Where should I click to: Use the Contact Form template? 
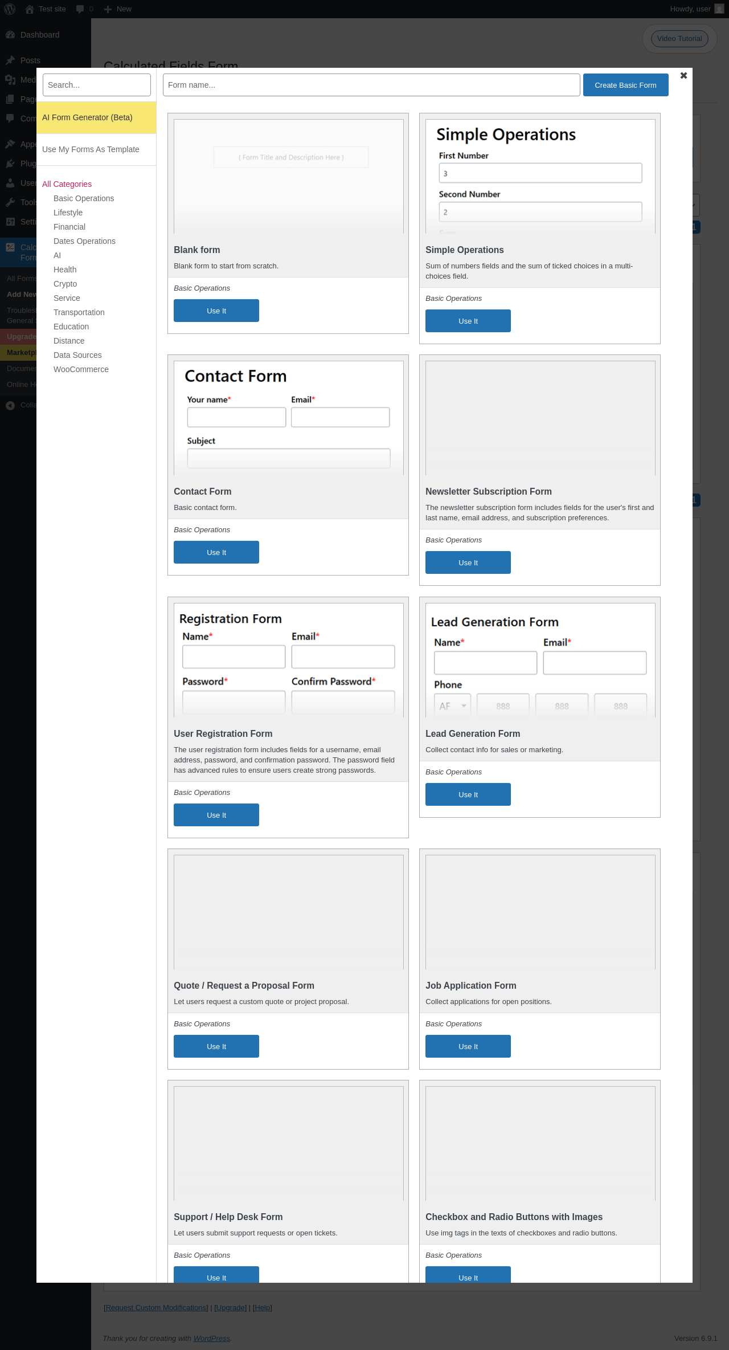(x=216, y=552)
